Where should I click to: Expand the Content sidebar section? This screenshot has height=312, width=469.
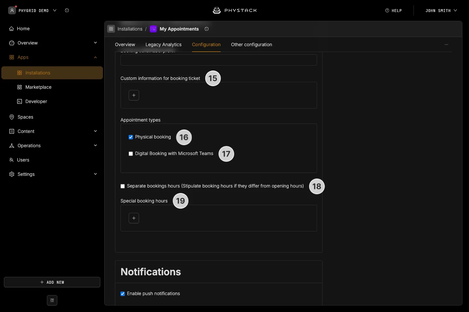pos(95,131)
